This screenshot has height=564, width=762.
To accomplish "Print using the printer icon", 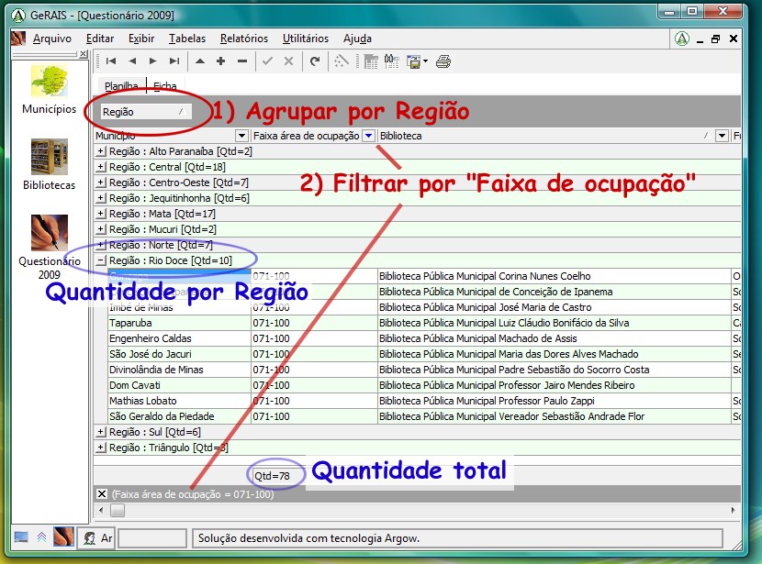I will [x=443, y=61].
